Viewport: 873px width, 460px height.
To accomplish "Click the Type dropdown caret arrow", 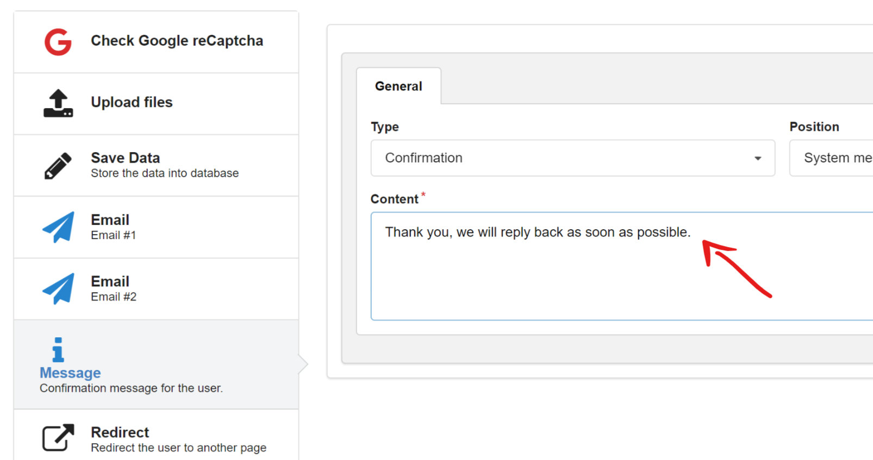I will 758,159.
